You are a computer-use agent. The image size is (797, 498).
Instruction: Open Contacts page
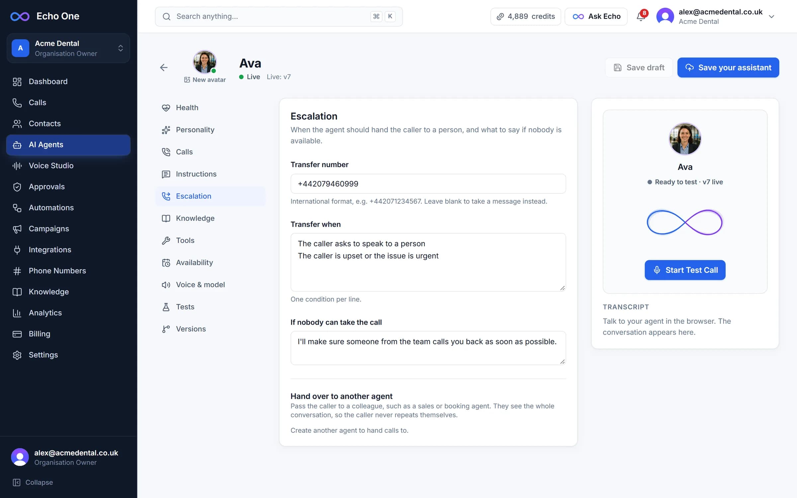click(x=68, y=124)
